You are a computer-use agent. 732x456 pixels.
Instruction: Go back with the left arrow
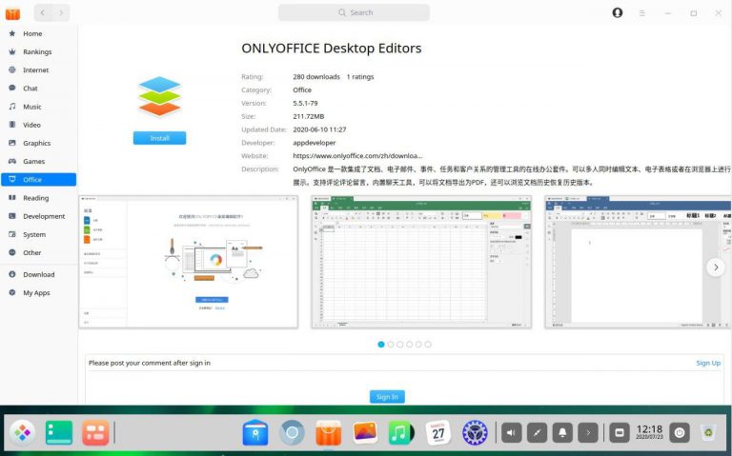(x=43, y=12)
